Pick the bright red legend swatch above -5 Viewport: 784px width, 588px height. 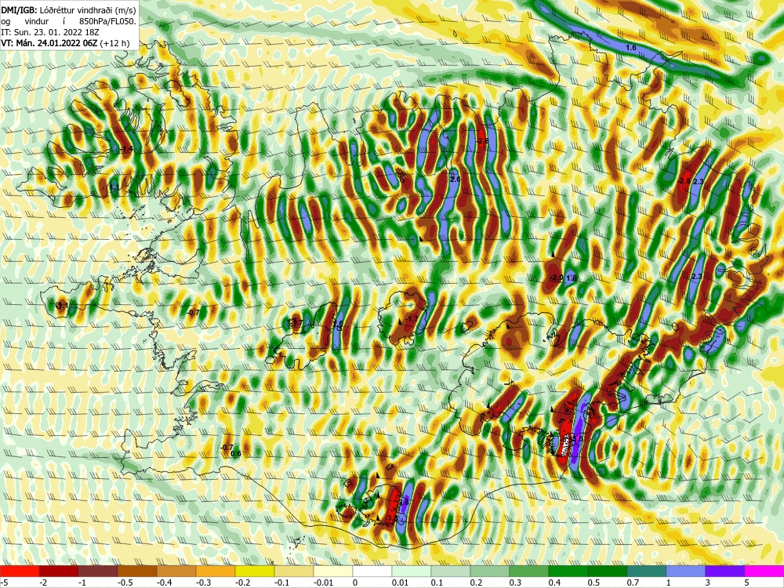click(20, 571)
